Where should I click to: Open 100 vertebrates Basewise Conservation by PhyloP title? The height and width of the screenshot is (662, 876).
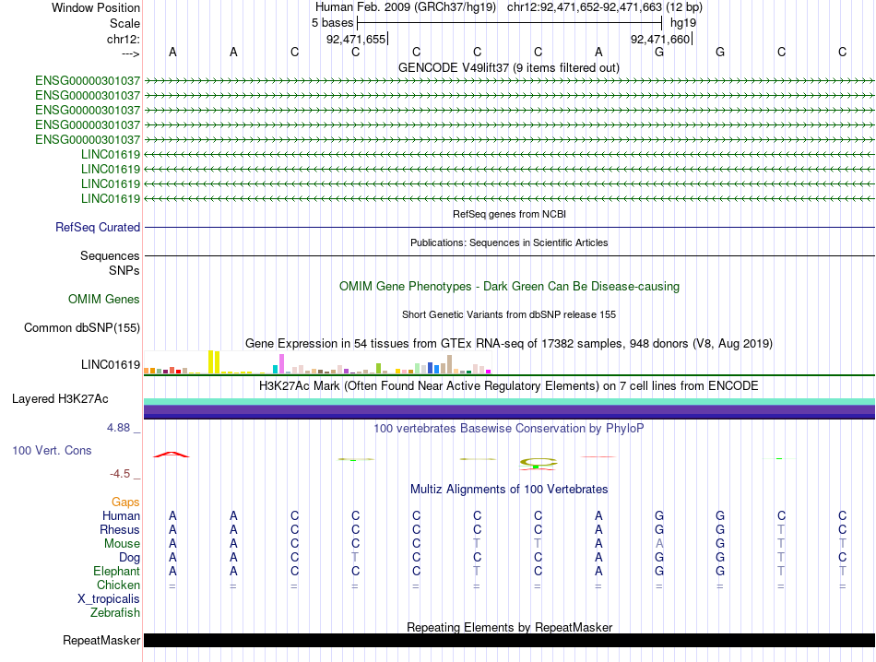point(509,429)
